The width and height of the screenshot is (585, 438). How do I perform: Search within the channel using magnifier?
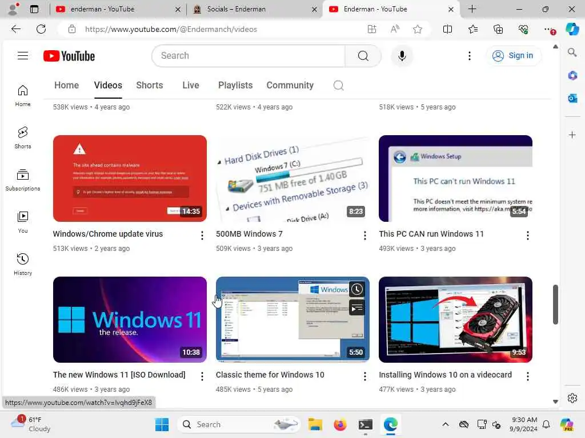click(x=338, y=86)
